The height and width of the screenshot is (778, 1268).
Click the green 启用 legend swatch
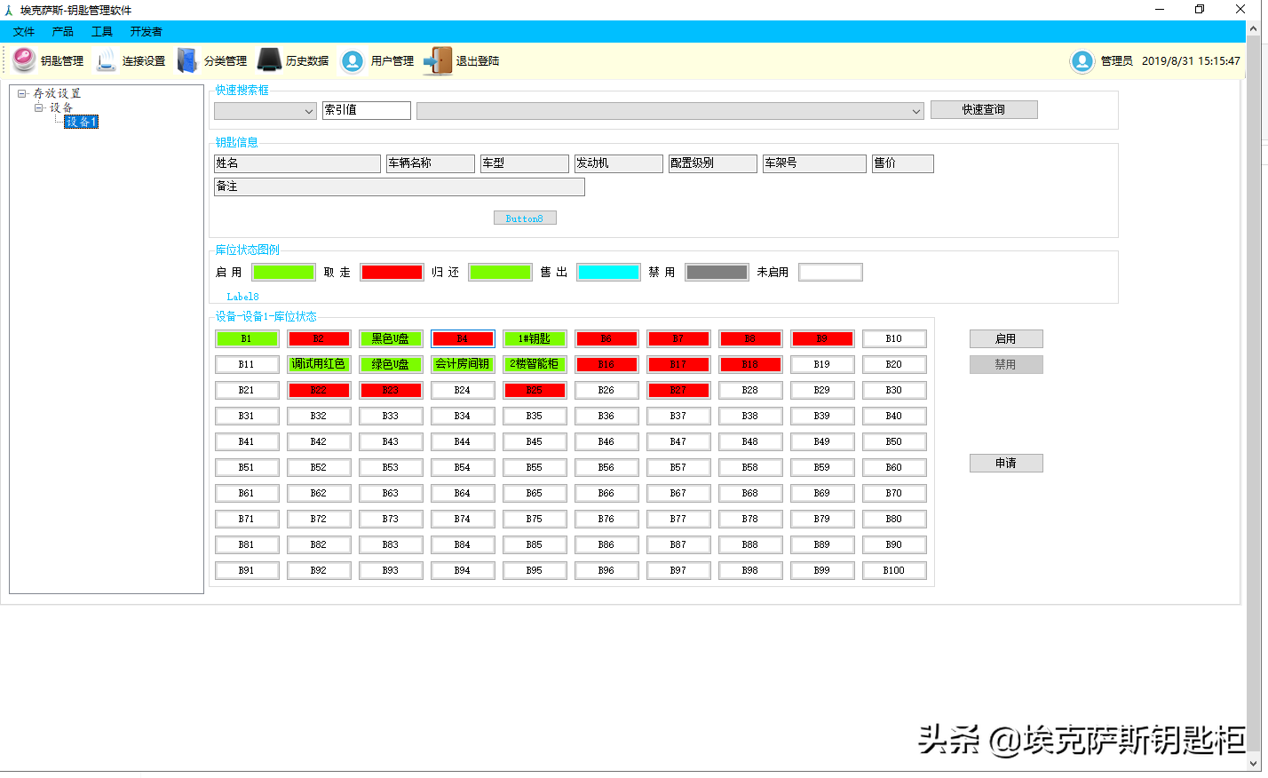[x=284, y=273]
